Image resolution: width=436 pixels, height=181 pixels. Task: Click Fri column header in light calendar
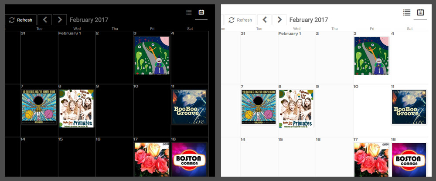pos(372,29)
